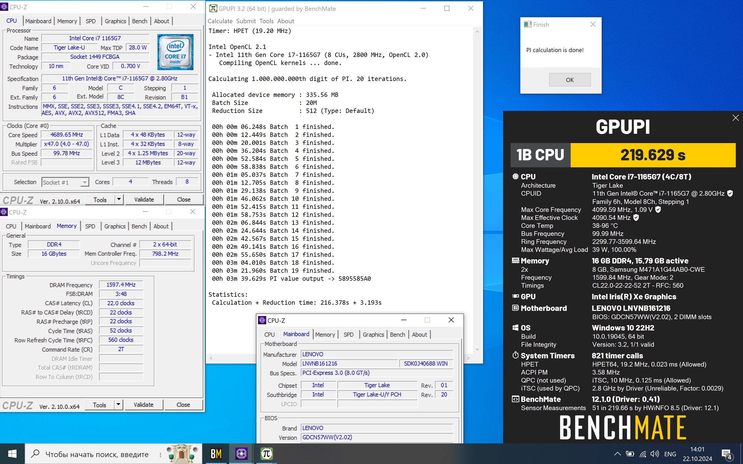Click the Max Effective Clock shield icon

click(636, 218)
